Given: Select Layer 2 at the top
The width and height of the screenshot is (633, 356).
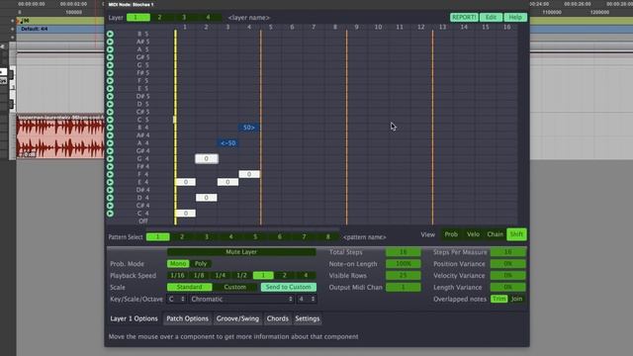Looking at the screenshot, I should pos(159,18).
